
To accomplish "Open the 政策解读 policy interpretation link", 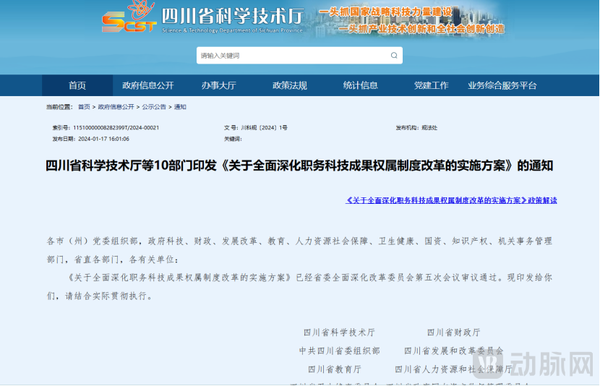I will pos(451,200).
